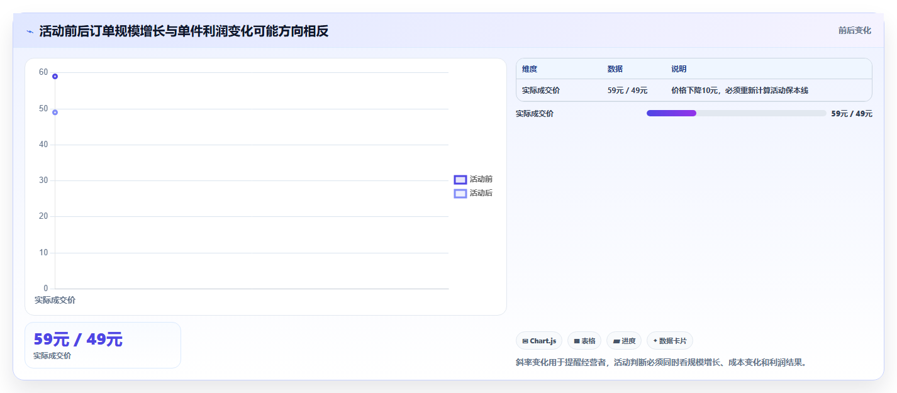This screenshot has height=393, width=897.
Task: Click the 实际成交价 progress bar
Action: (736, 113)
